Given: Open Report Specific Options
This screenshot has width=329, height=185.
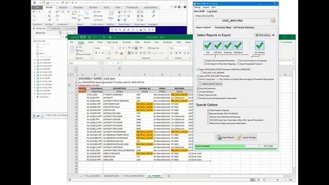Looking at the screenshot, I should point(210,84).
